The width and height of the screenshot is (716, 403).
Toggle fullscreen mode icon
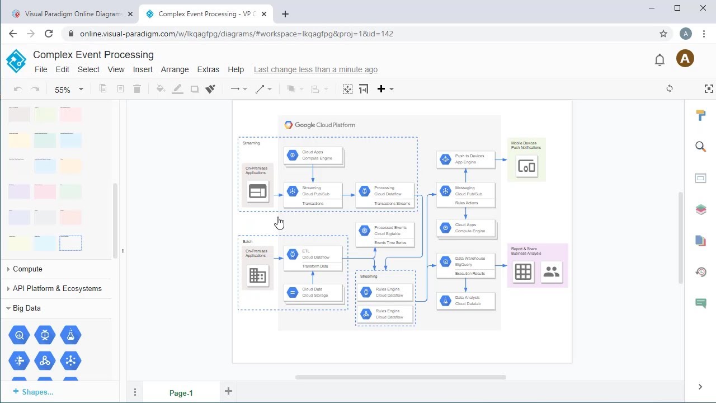709,88
